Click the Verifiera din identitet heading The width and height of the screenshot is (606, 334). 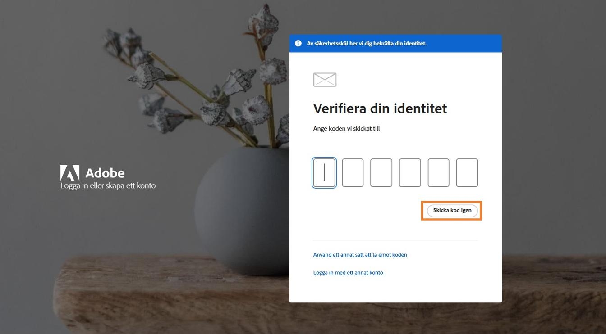pos(380,108)
